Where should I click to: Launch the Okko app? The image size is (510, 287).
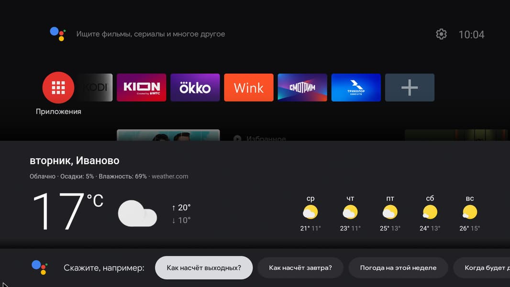point(195,88)
